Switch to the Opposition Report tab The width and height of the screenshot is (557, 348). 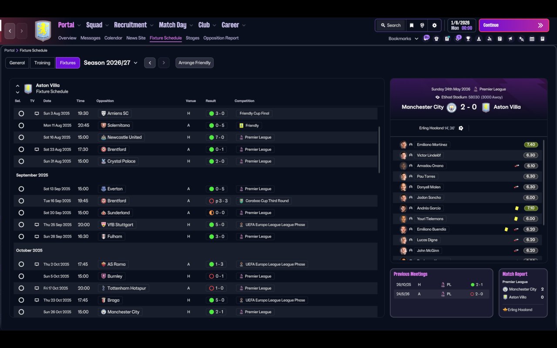pos(221,38)
